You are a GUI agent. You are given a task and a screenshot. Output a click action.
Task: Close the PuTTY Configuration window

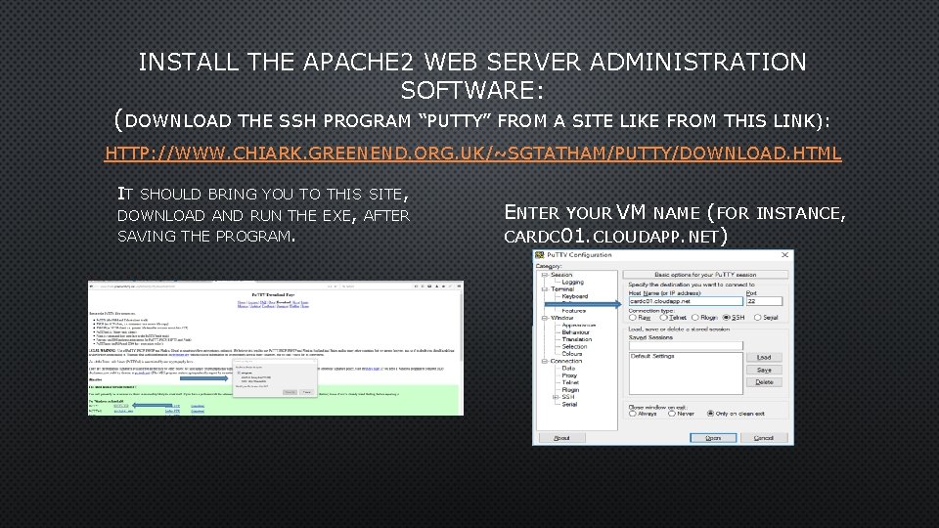[785, 255]
